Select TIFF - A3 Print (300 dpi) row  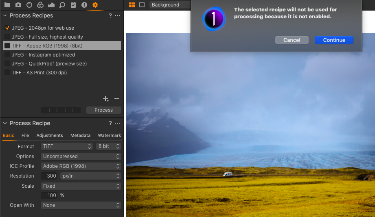tap(62, 73)
